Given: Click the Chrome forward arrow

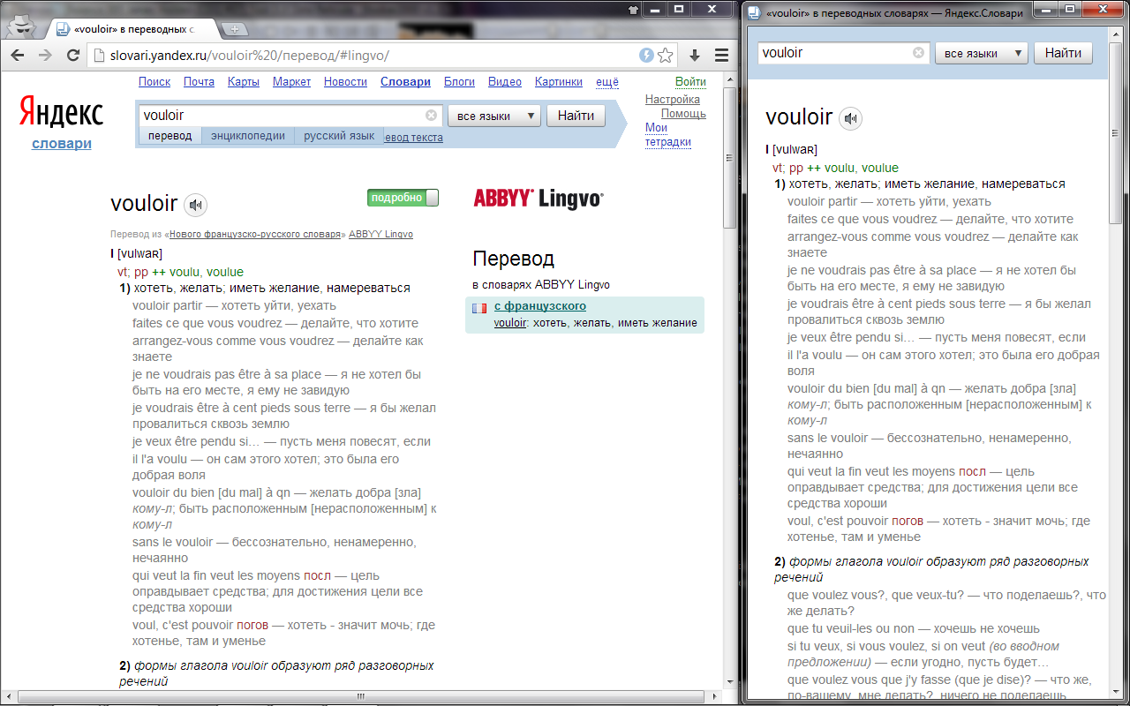Looking at the screenshot, I should click(44, 56).
